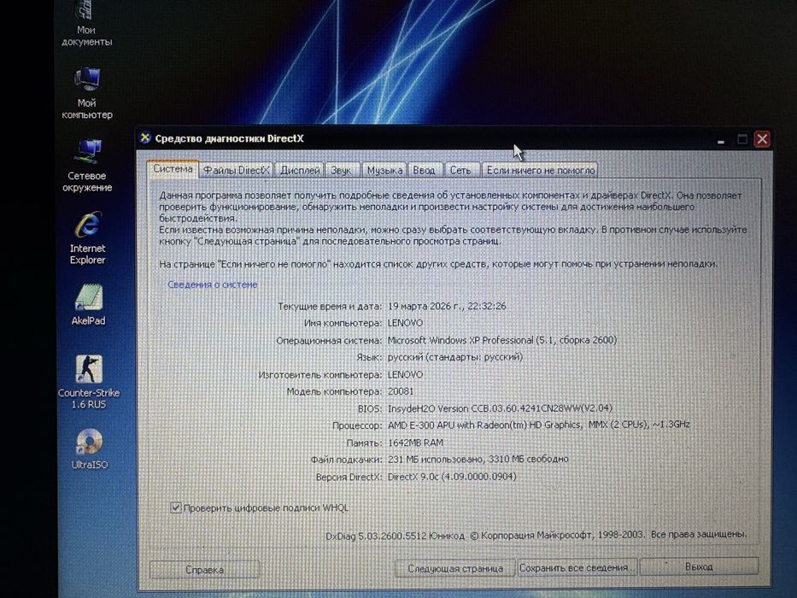Screen dimensions: 797x598
Task: Click the DirectX icon in title bar
Action: pos(145,138)
